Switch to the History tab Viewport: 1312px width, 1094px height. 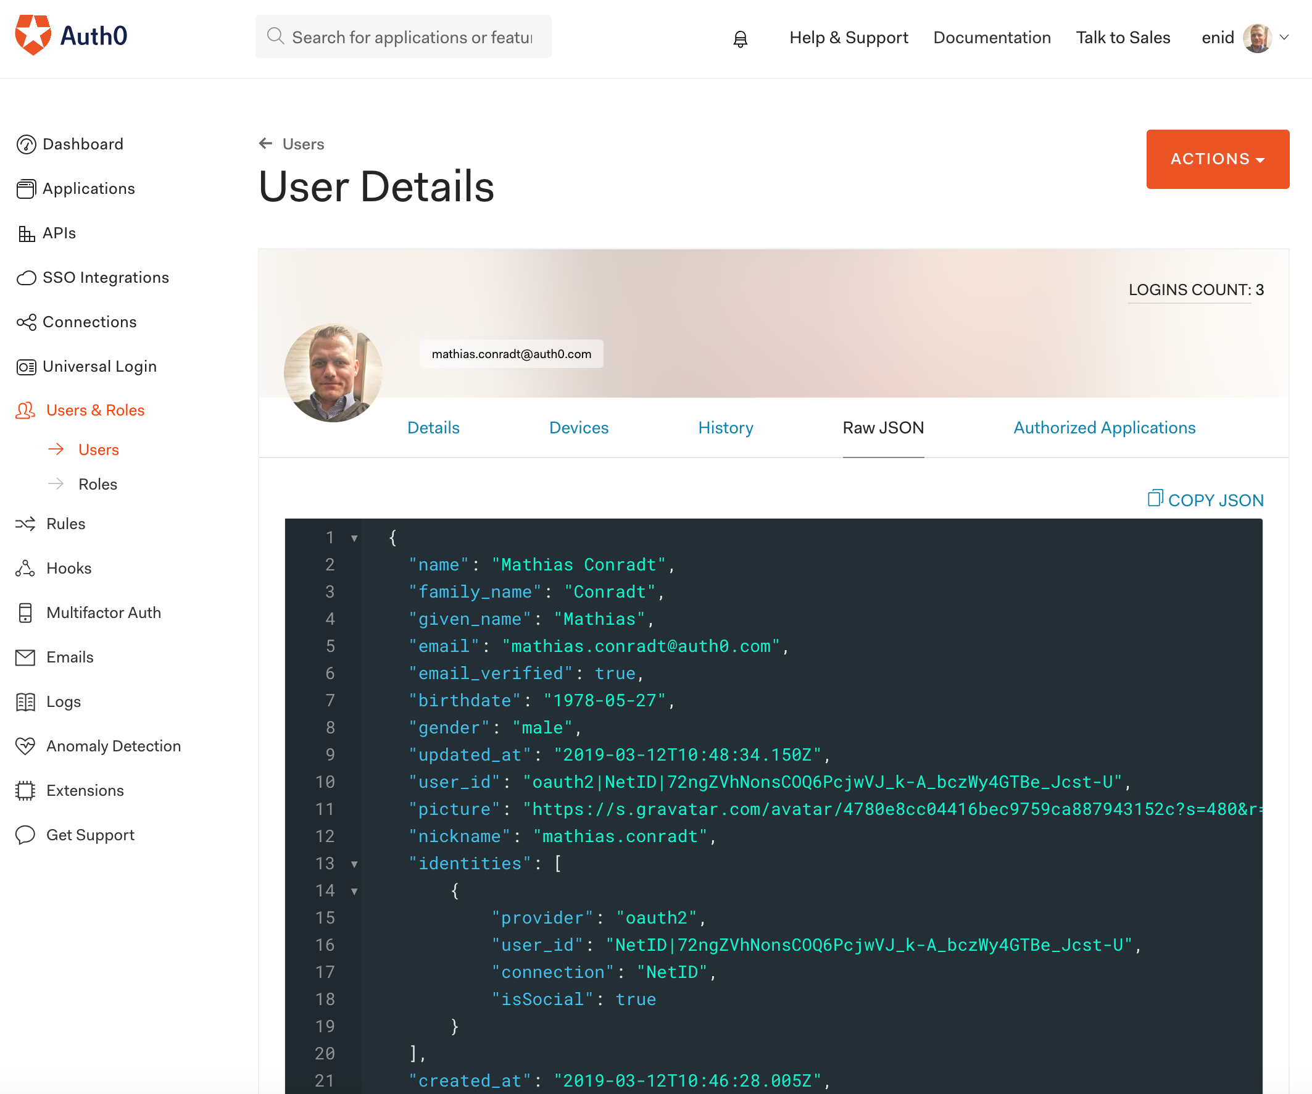point(725,428)
